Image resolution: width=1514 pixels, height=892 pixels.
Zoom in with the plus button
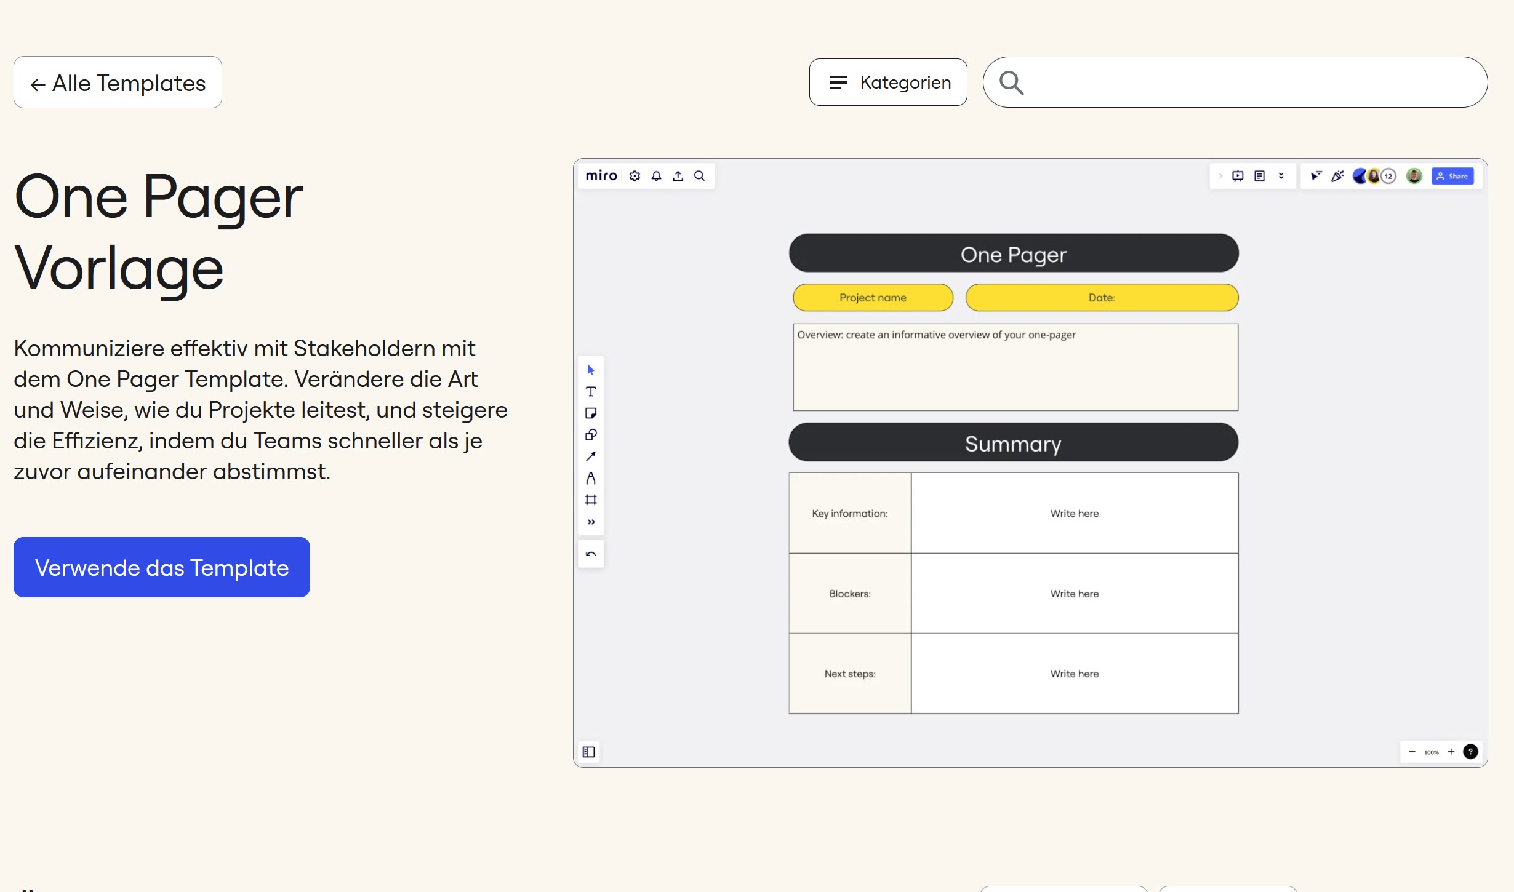click(x=1451, y=752)
